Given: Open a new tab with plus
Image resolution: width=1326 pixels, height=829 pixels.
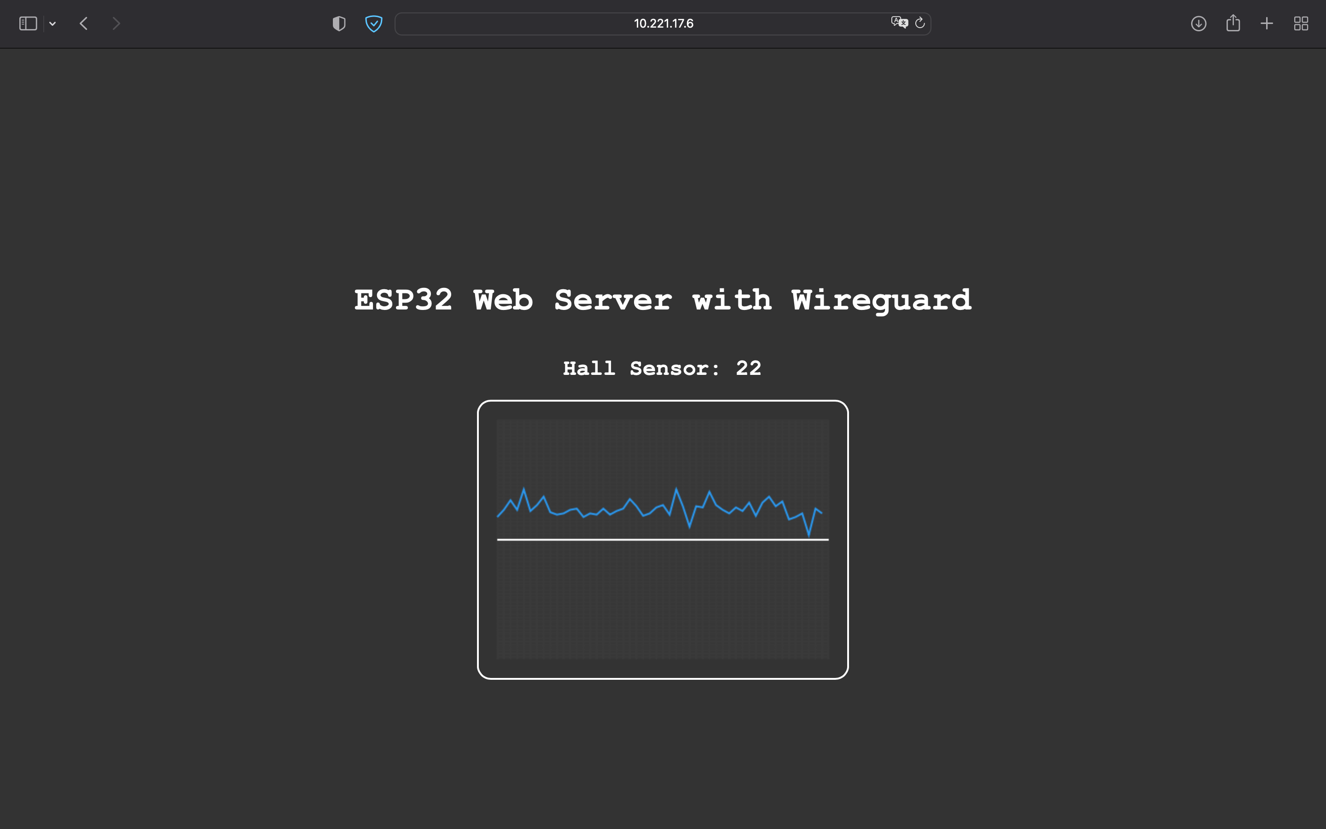Looking at the screenshot, I should tap(1266, 23).
